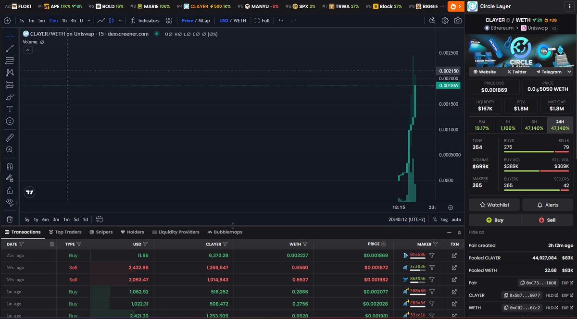The width and height of the screenshot is (577, 319).
Task: Toggle Price / MCap display
Action: coord(195,21)
